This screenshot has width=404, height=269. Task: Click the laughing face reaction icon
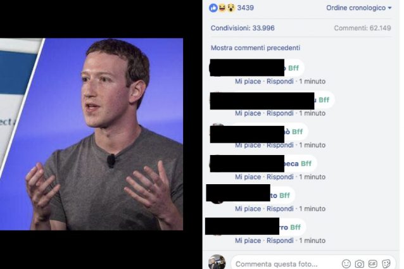coord(222,8)
